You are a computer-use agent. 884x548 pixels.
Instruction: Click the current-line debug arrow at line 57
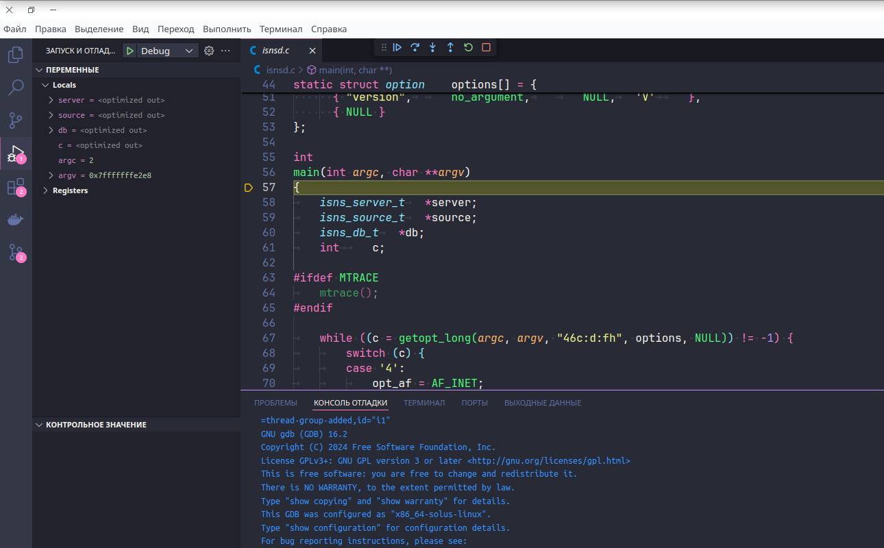point(249,188)
